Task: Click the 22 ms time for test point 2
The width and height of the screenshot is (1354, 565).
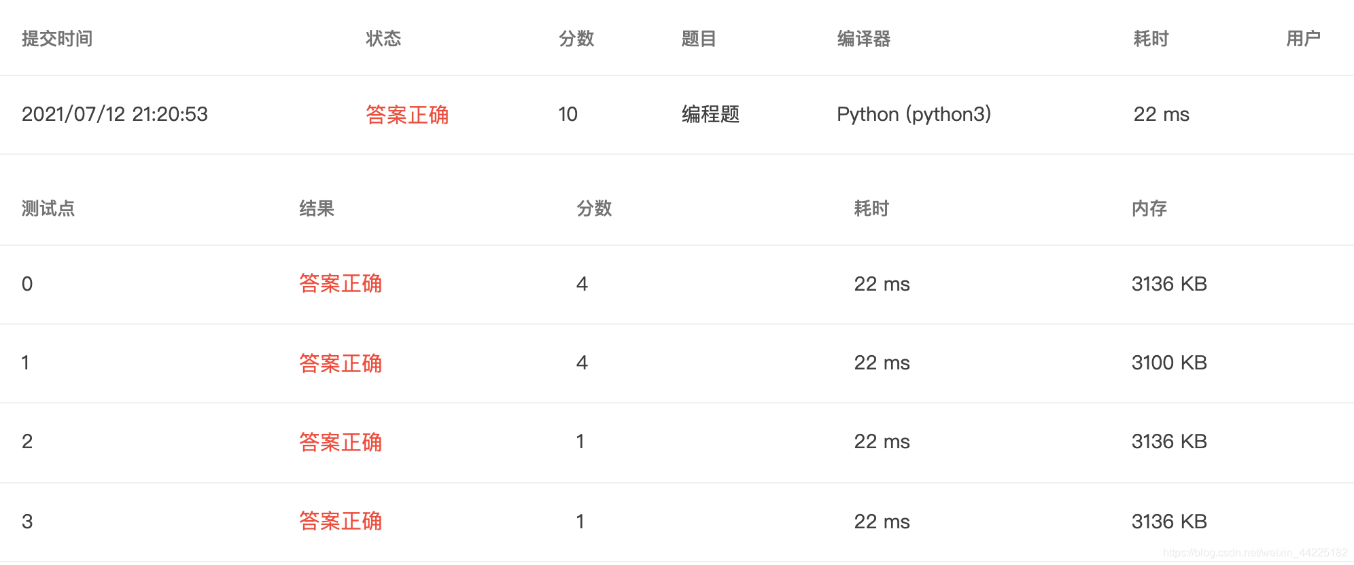Action: (882, 441)
